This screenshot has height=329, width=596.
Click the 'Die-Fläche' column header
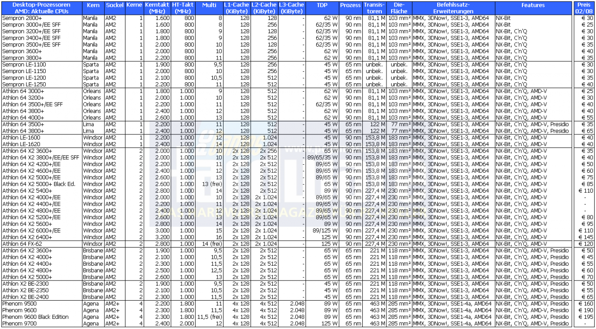[x=399, y=8]
